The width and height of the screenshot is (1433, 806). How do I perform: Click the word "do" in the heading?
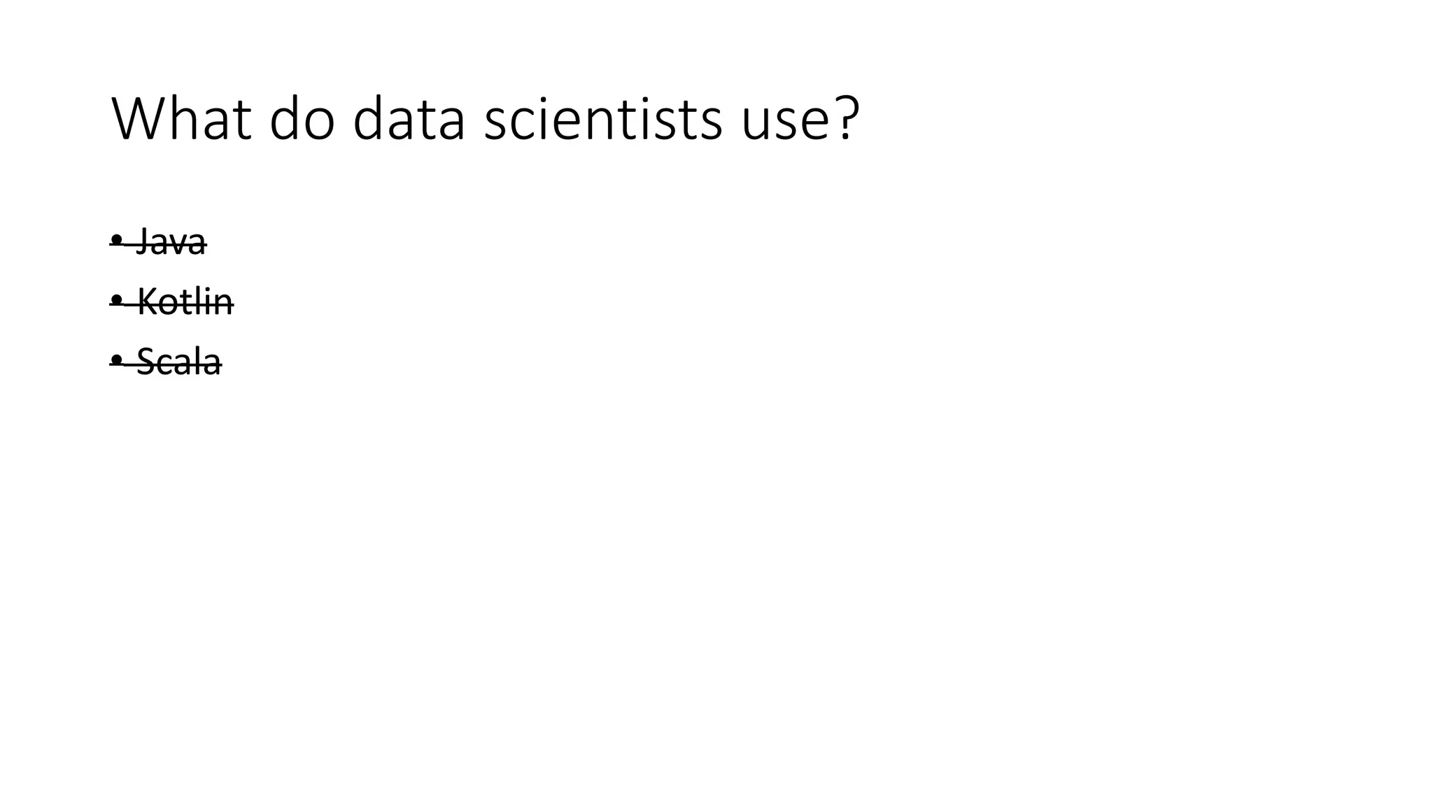(302, 118)
